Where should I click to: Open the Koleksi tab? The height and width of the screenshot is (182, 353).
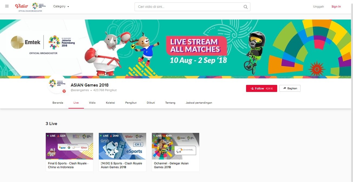tap(110, 103)
